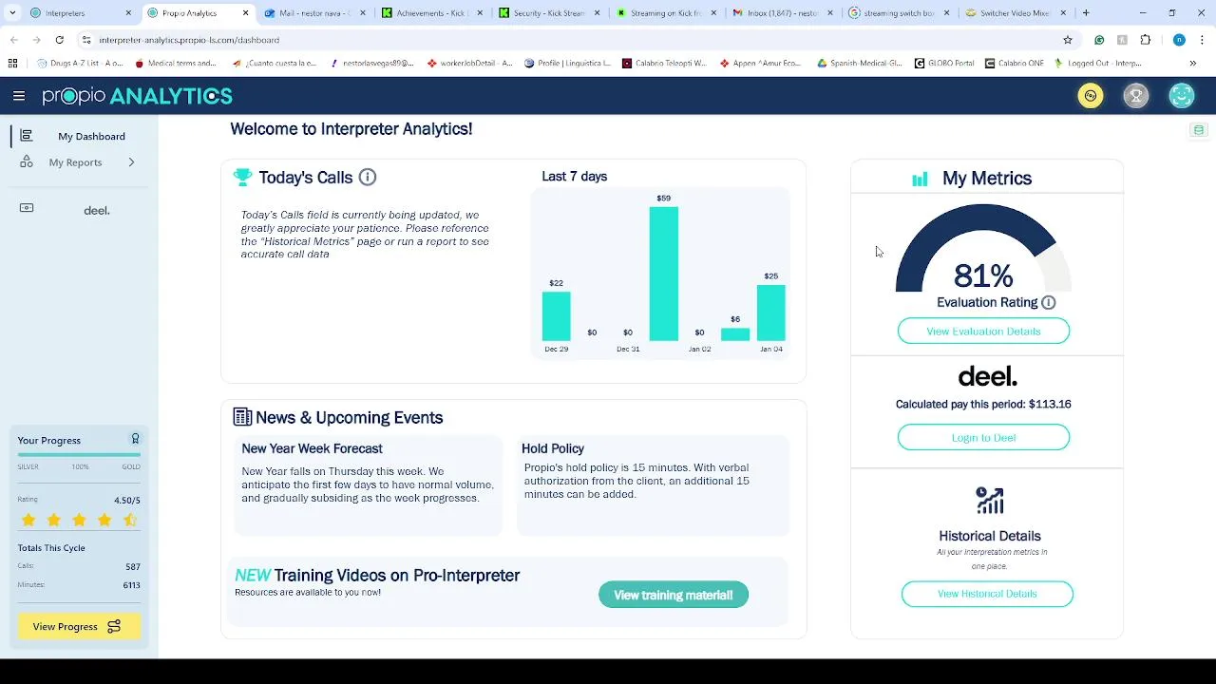This screenshot has width=1216, height=684.
Task: Reload the page
Action: click(x=59, y=40)
